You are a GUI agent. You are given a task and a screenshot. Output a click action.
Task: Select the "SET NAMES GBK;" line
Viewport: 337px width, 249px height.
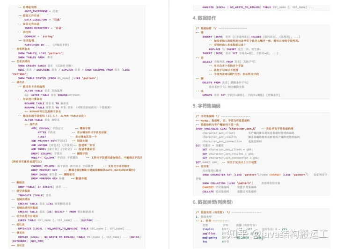point(226,162)
